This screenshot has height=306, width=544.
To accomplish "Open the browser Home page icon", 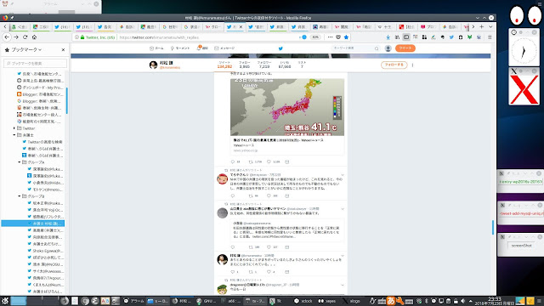I will [34, 37].
